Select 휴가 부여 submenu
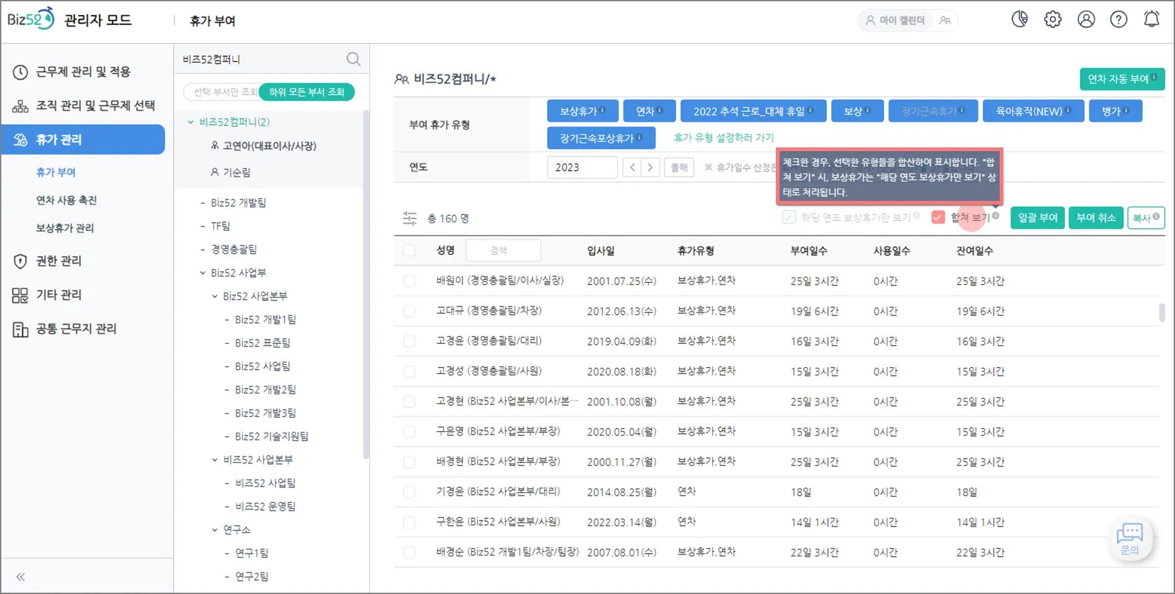Image resolution: width=1175 pixels, height=594 pixels. coord(56,172)
